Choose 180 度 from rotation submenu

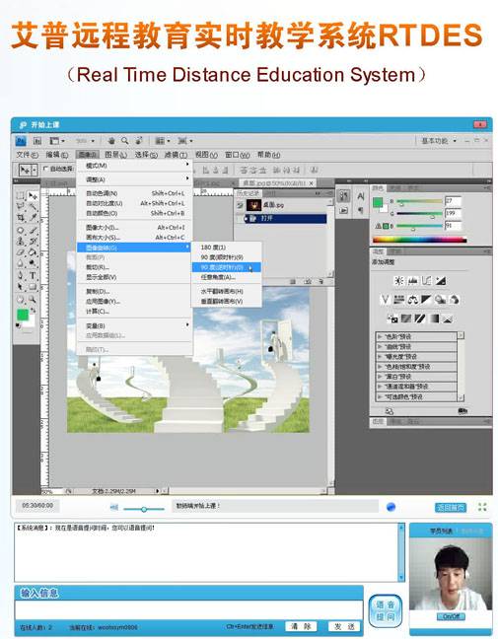[x=226, y=248]
